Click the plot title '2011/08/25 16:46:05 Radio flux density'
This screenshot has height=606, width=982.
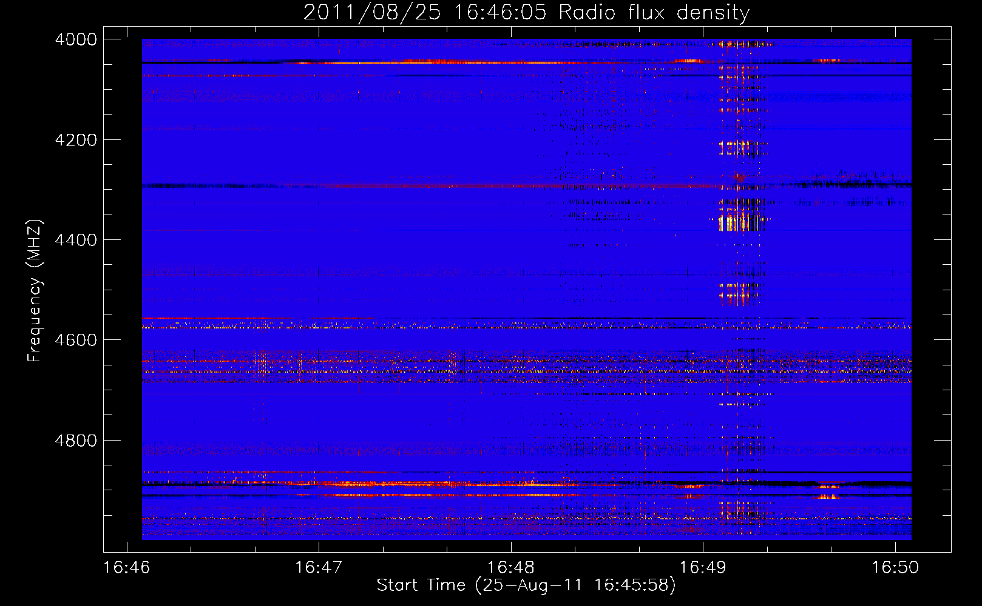pyautogui.click(x=526, y=12)
